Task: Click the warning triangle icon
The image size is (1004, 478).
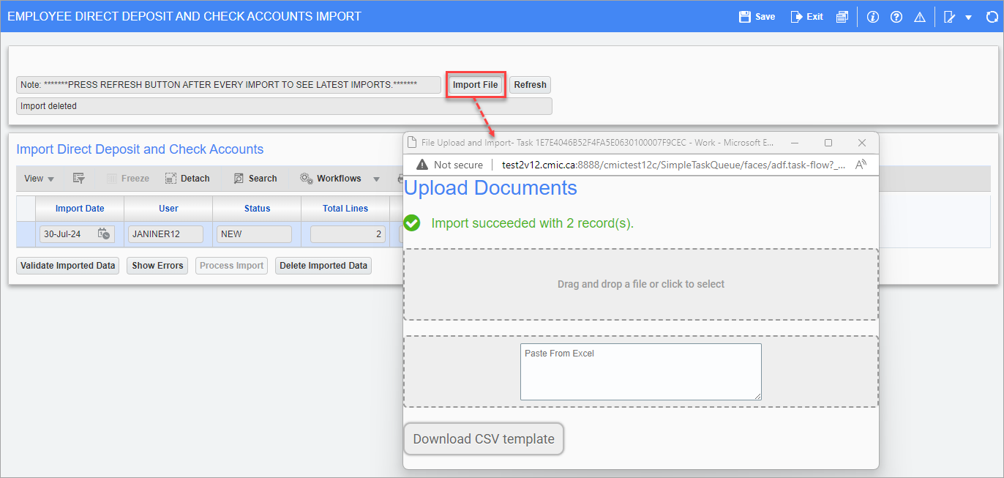Action: (x=920, y=17)
